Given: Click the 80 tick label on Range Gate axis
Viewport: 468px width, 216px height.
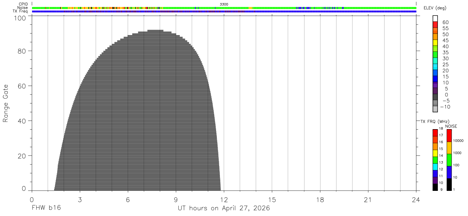Looking at the screenshot, I should pyautogui.click(x=21, y=51).
